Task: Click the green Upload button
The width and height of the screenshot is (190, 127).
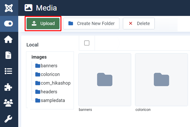Action: (43, 24)
